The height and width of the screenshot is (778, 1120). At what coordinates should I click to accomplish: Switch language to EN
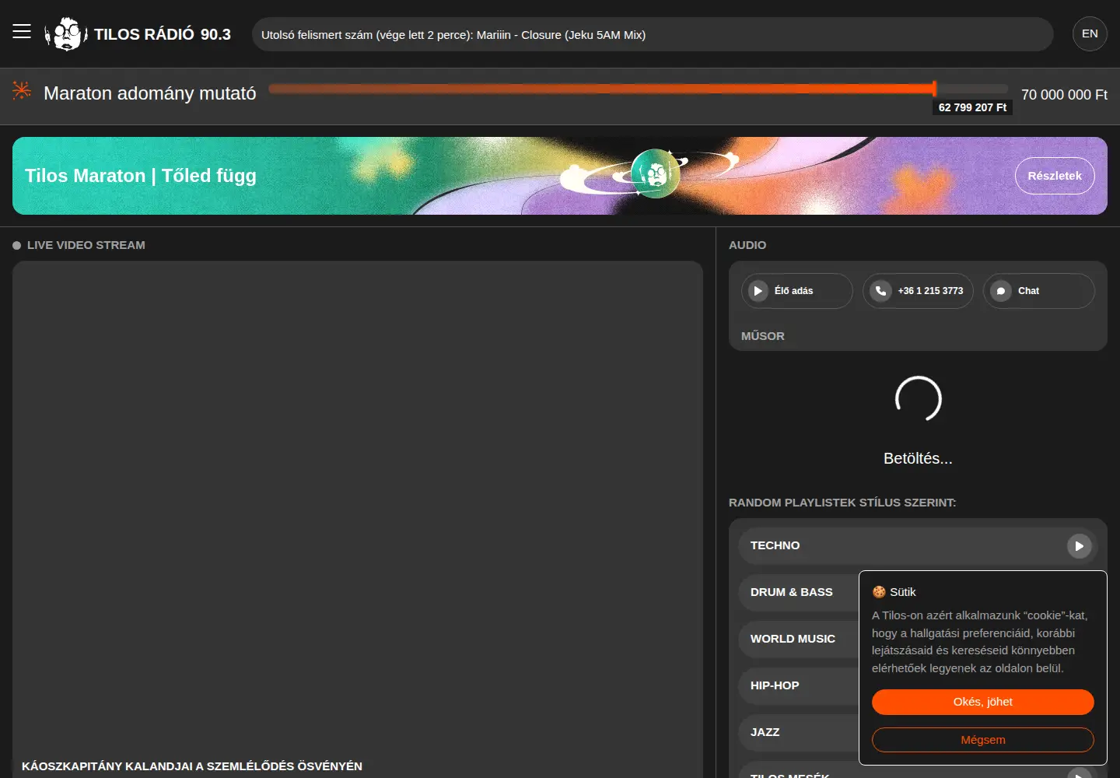1090,34
